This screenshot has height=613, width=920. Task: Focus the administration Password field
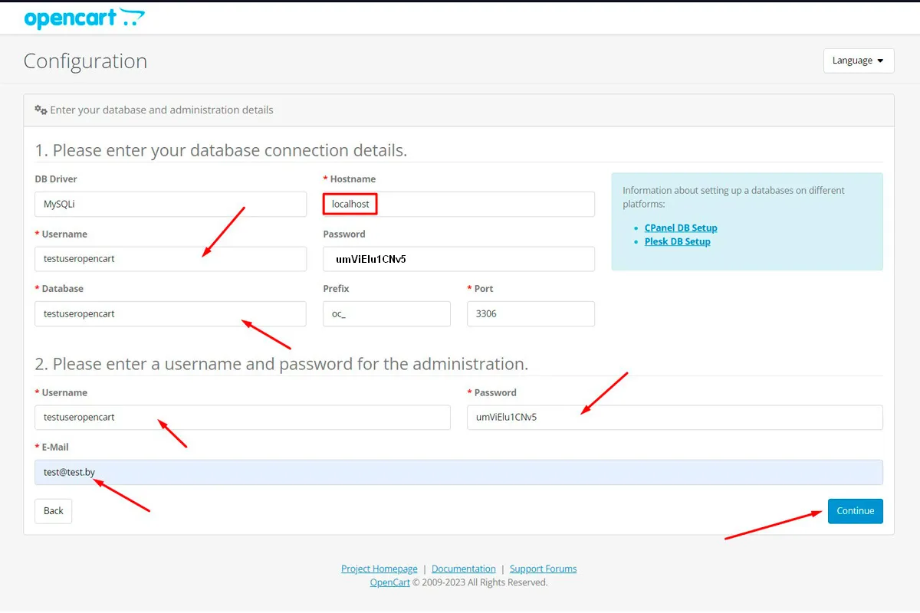pos(675,418)
